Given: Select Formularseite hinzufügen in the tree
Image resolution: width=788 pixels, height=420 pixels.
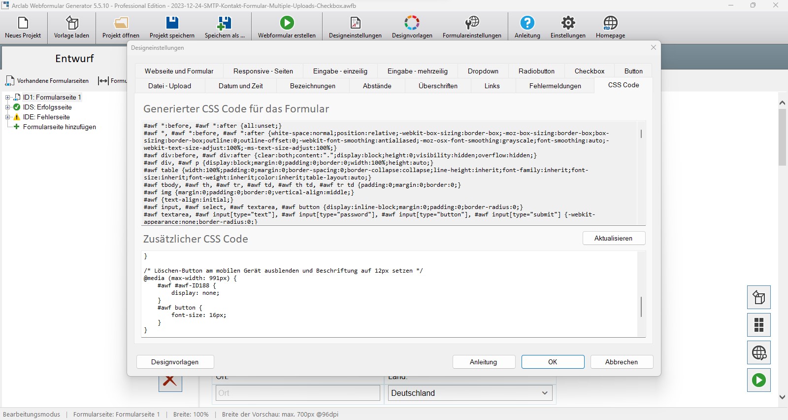Looking at the screenshot, I should [x=59, y=127].
